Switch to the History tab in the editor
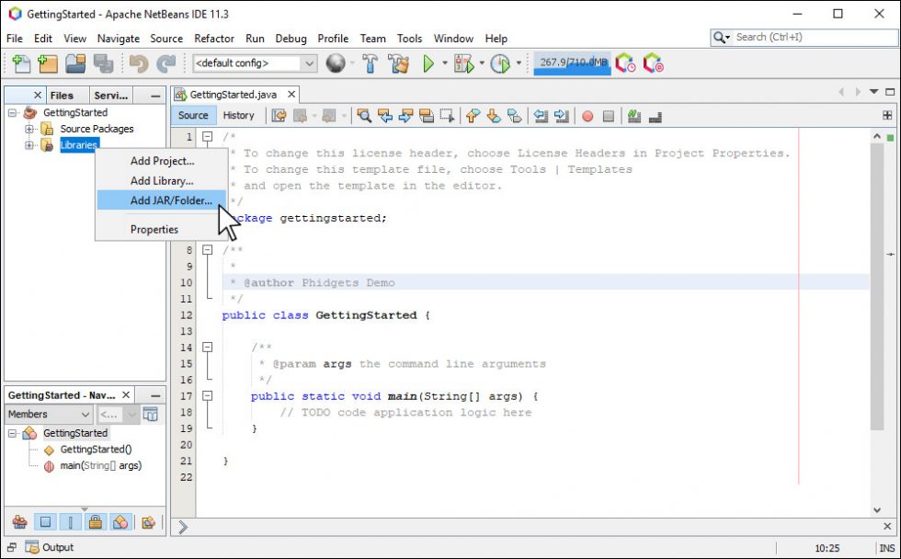This screenshot has width=901, height=559. (x=238, y=115)
